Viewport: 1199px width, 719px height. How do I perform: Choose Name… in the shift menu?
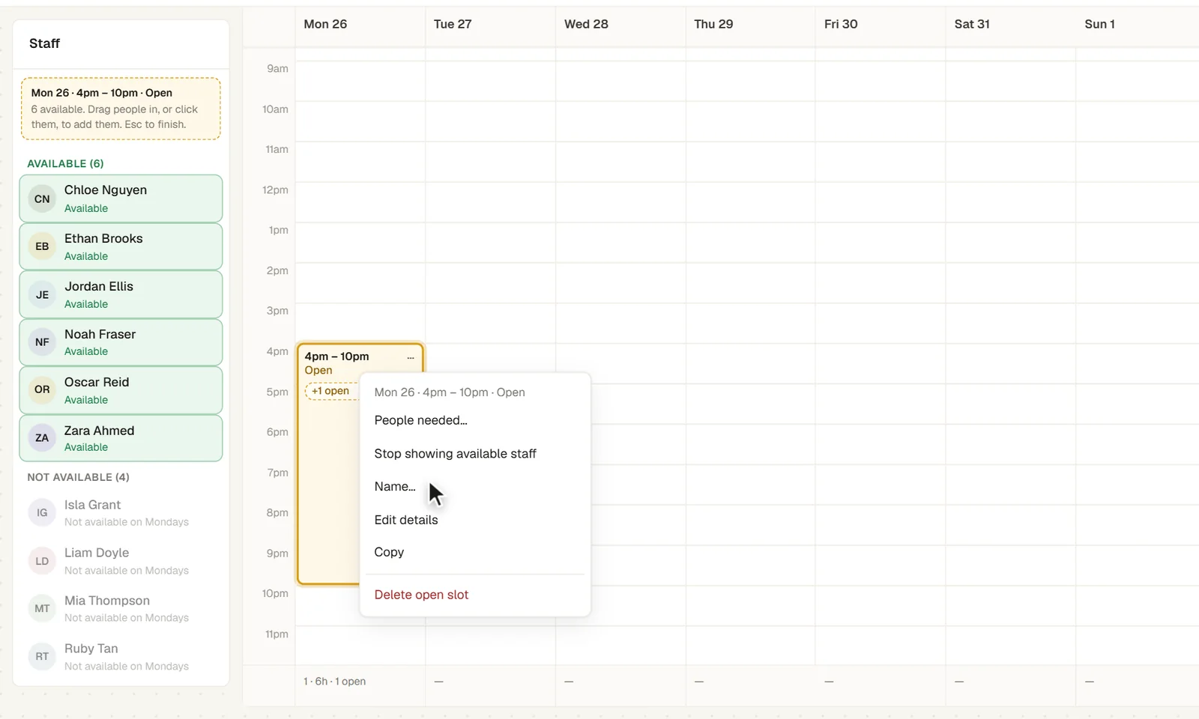tap(475, 487)
